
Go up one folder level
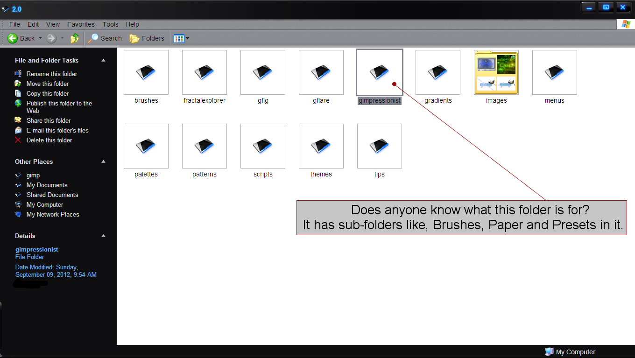75,38
